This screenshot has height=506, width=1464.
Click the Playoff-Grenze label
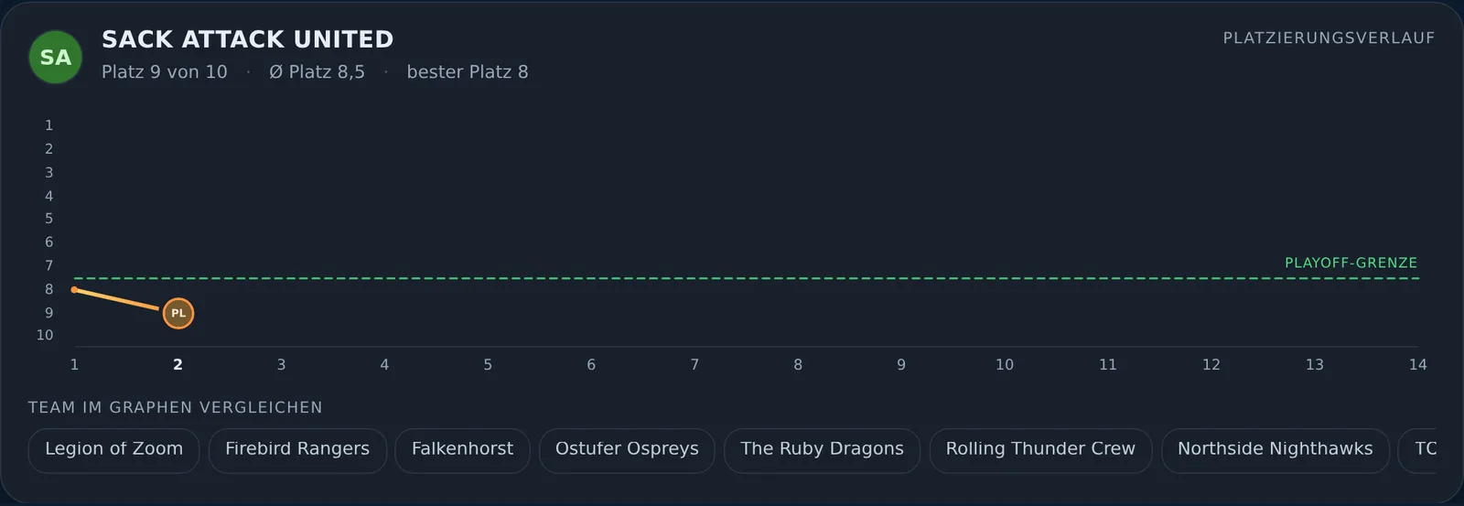1351,263
